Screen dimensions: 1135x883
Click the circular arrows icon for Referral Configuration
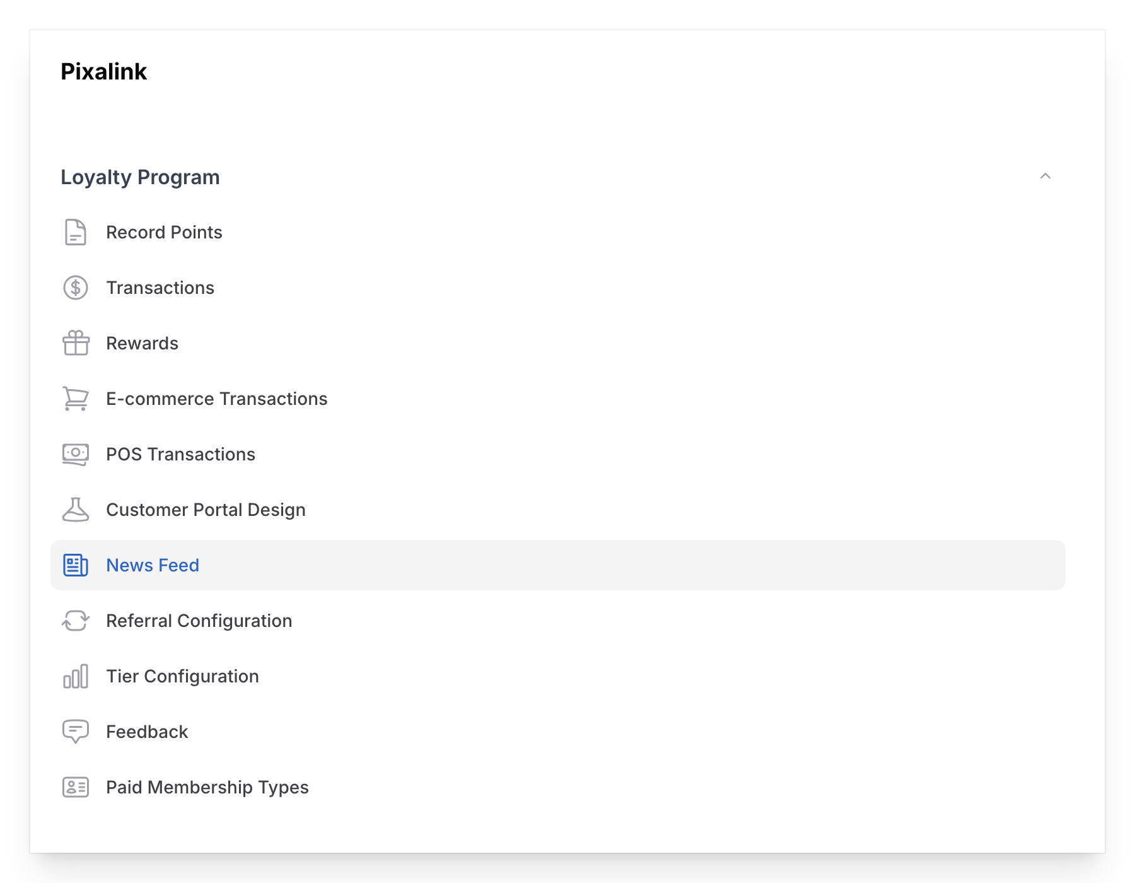tap(75, 621)
